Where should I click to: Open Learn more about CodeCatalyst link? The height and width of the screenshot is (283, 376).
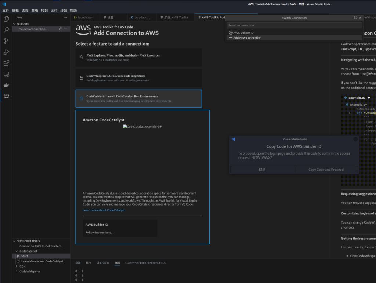tap(104, 210)
